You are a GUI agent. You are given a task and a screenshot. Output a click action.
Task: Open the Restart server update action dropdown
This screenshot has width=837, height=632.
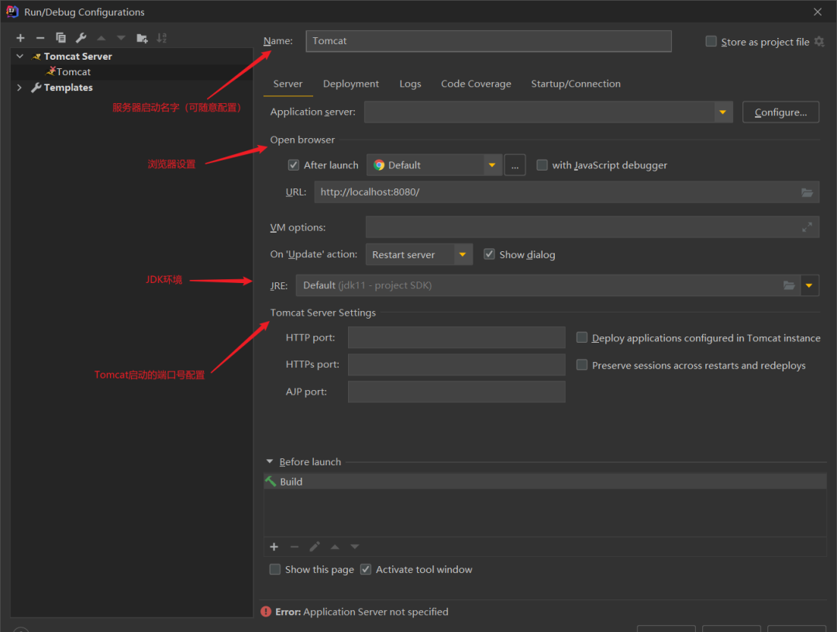click(x=463, y=255)
